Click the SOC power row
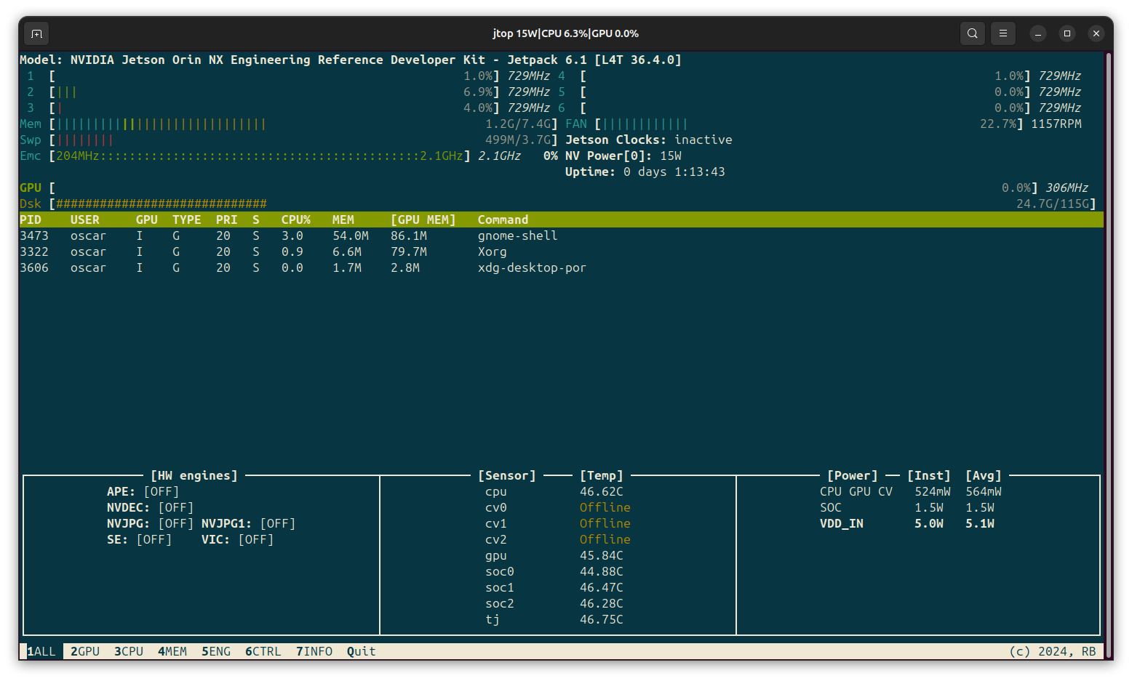Image resolution: width=1132 pixels, height=681 pixels. [x=907, y=507]
